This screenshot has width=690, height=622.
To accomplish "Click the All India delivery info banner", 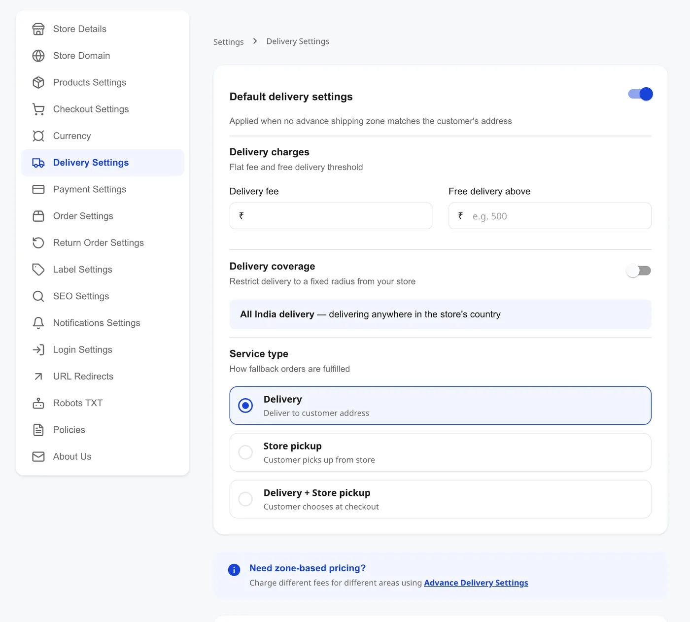I will coord(441,314).
